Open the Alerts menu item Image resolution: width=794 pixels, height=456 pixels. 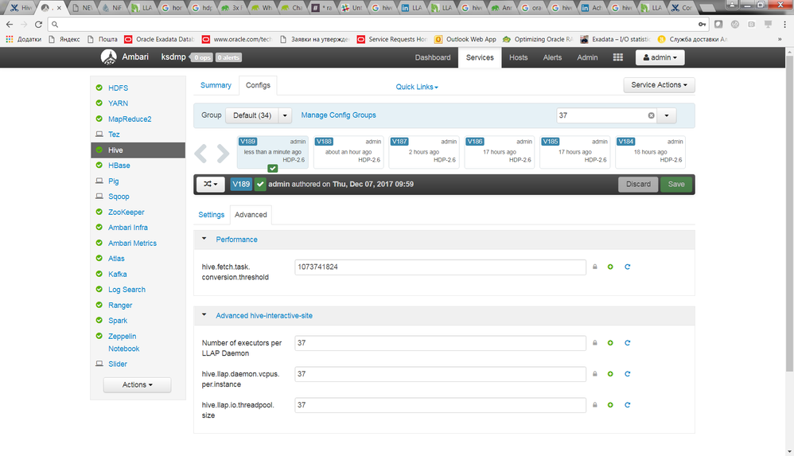coord(552,57)
